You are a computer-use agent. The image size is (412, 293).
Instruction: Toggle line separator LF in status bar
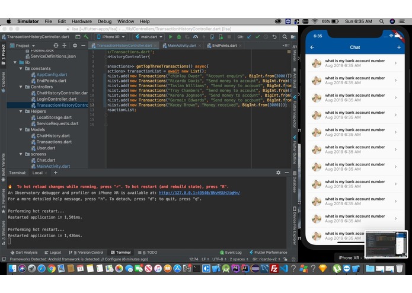coord(205,259)
